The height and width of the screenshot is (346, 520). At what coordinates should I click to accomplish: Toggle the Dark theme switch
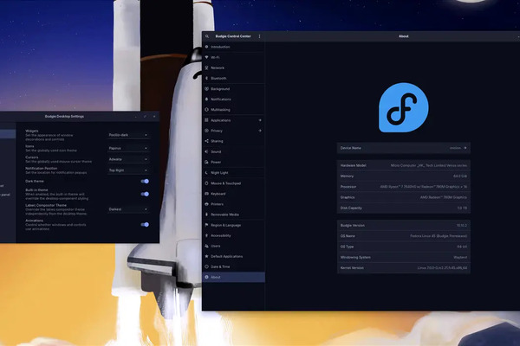pos(145,181)
